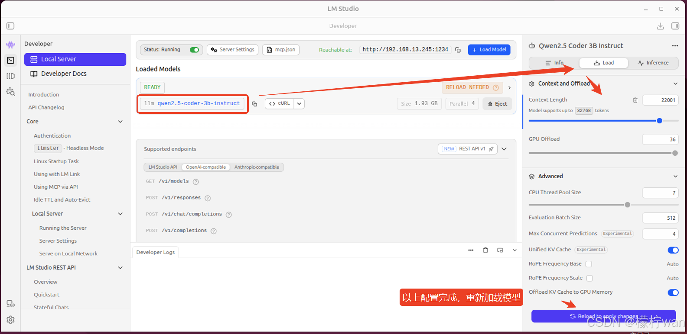Show help for POST /v1/completions endpoint
The width and height of the screenshot is (687, 334).
pyautogui.click(x=214, y=231)
